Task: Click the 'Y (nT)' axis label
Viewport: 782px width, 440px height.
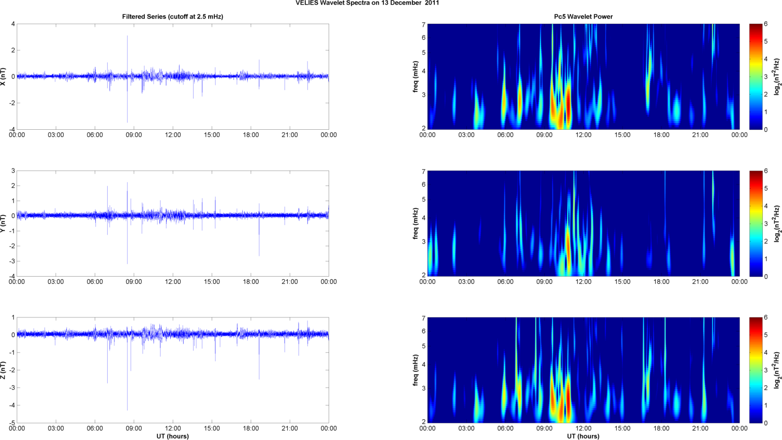Action: [4, 223]
